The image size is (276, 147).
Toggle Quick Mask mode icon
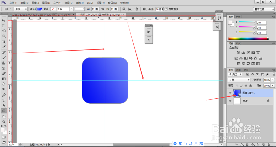click(4, 137)
